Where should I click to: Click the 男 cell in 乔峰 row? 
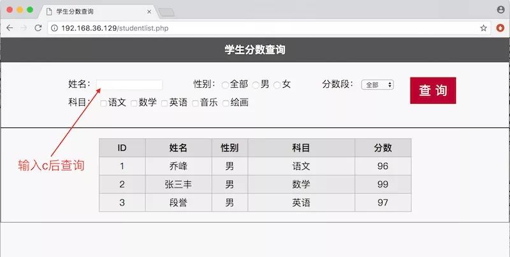click(x=229, y=166)
